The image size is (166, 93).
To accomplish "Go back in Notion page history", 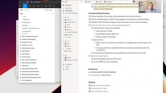I will (81, 2).
